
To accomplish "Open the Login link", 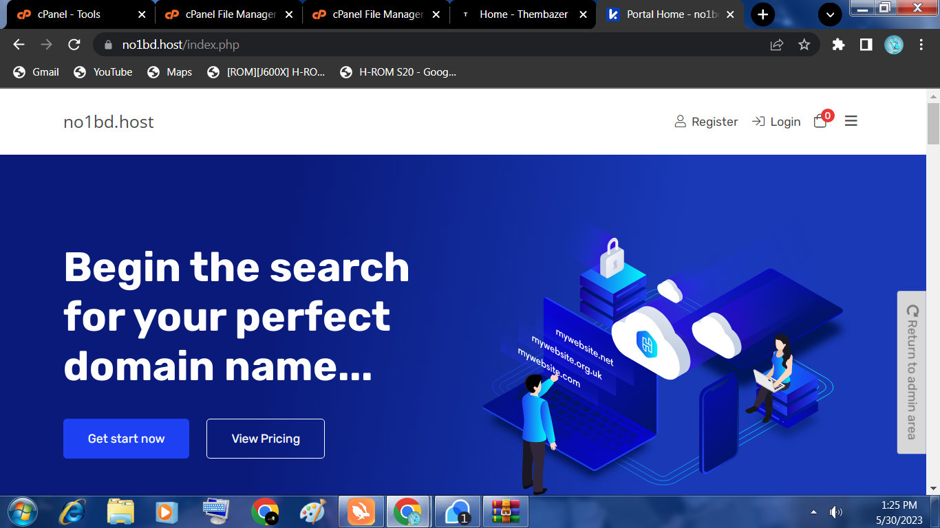I will pos(776,122).
